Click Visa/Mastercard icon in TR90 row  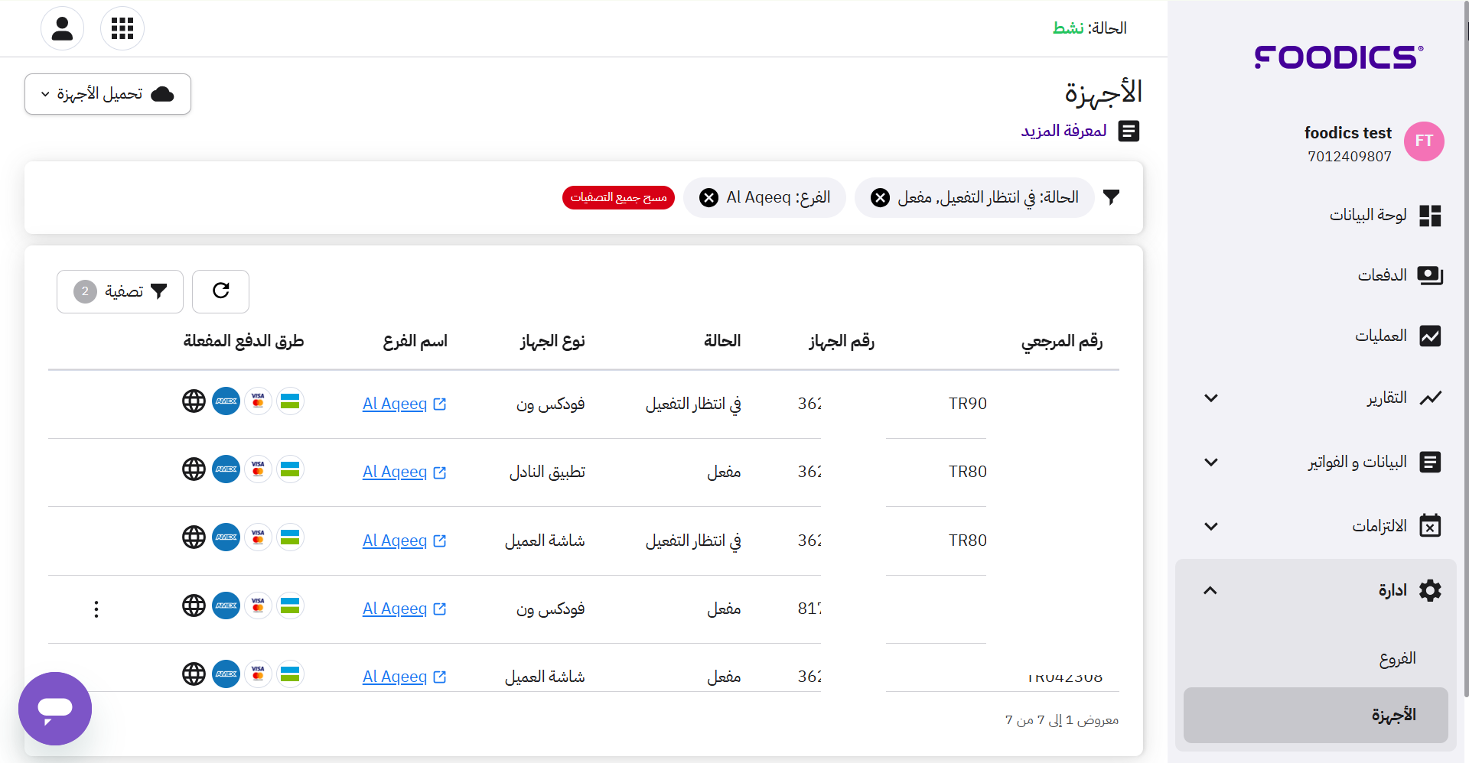(x=258, y=401)
